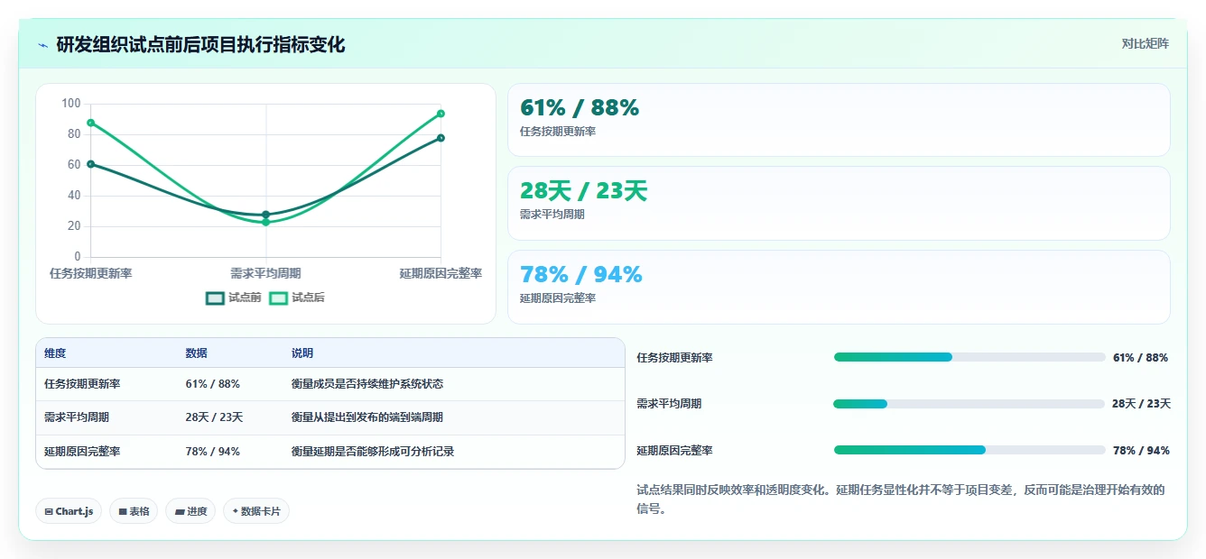Click the lightning icon beside the title
Screen dimensions: 1206x559
[x=43, y=45]
